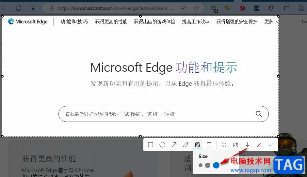This screenshot has height=177, width=307.
Task: Select the mosaic blur tool
Action: point(198,145)
